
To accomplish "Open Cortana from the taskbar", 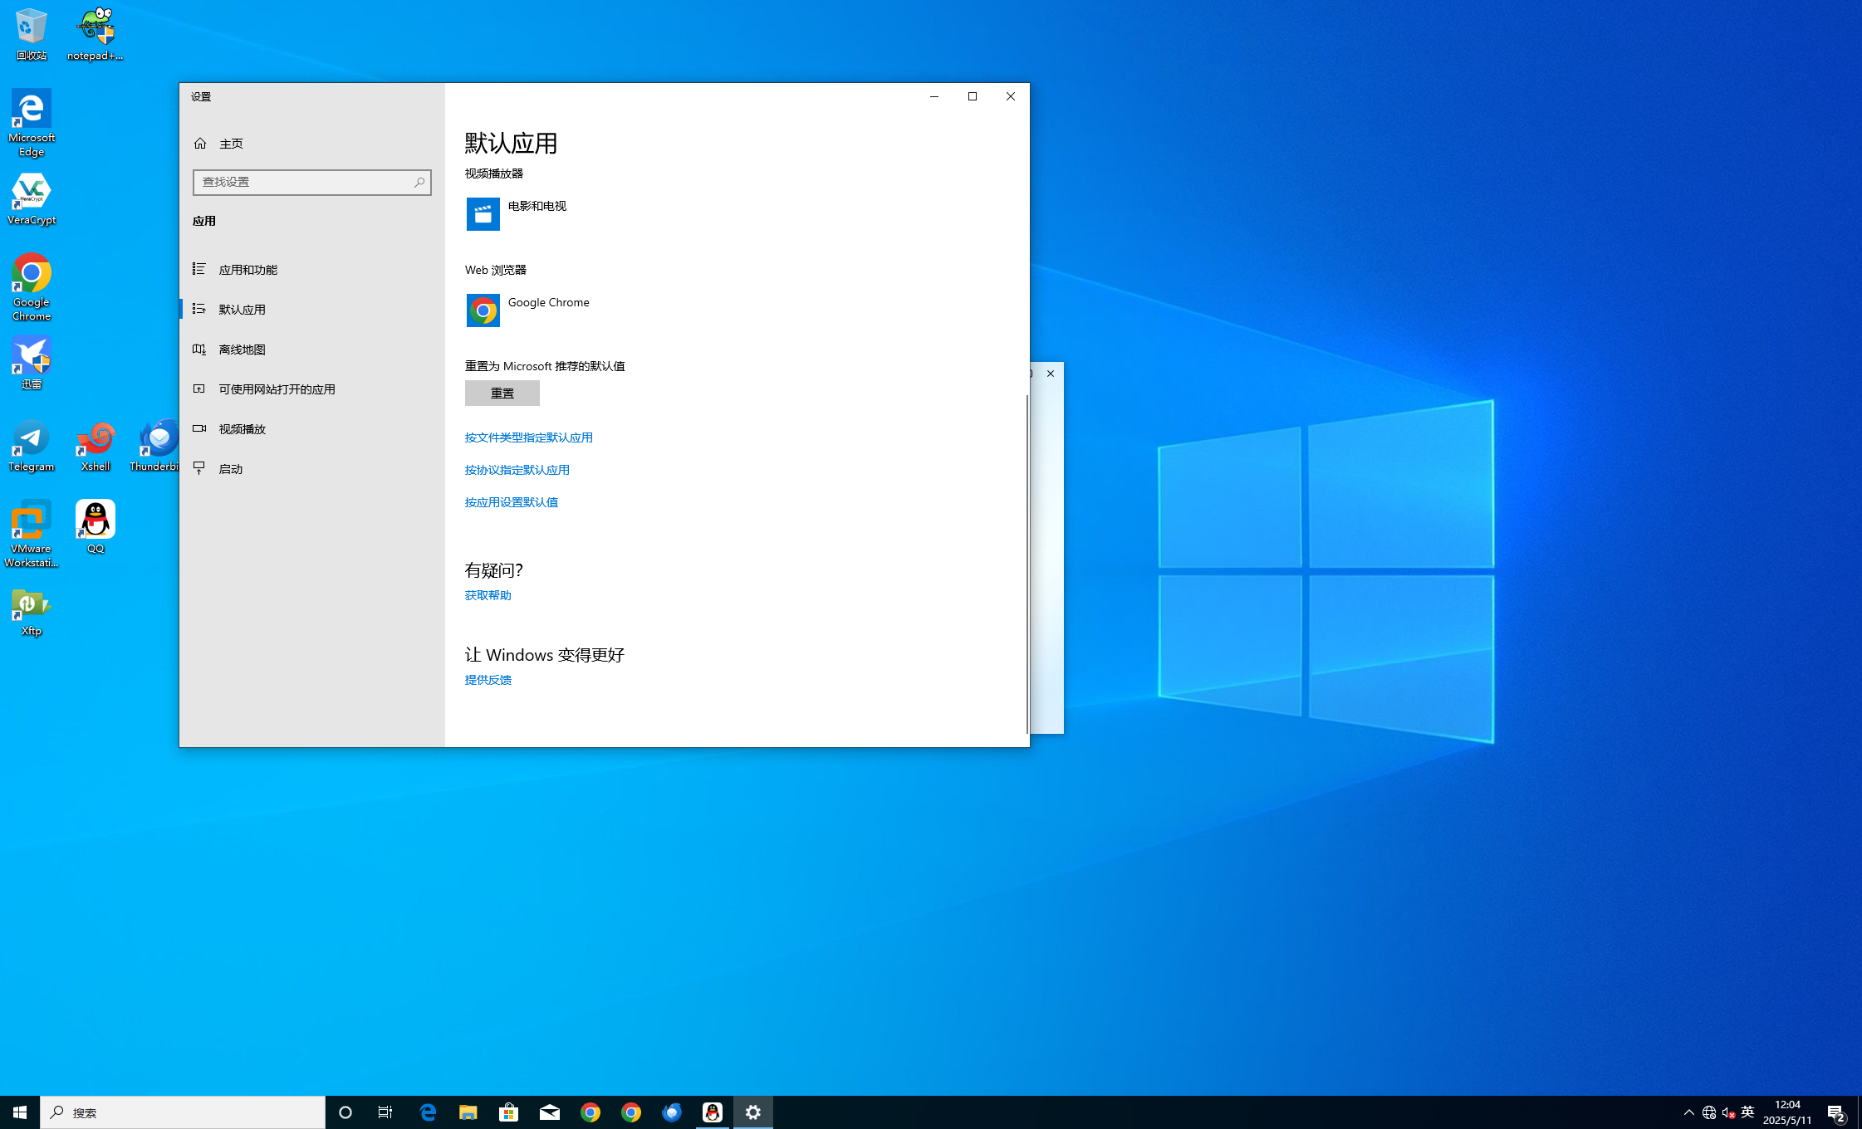I will 345,1112.
